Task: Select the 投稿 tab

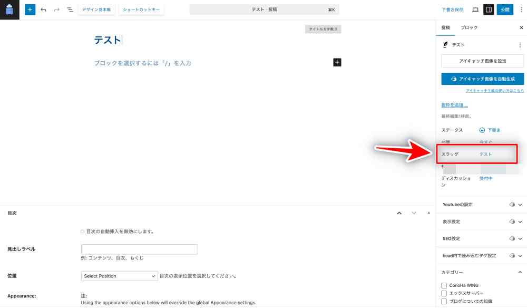Action: pyautogui.click(x=446, y=27)
